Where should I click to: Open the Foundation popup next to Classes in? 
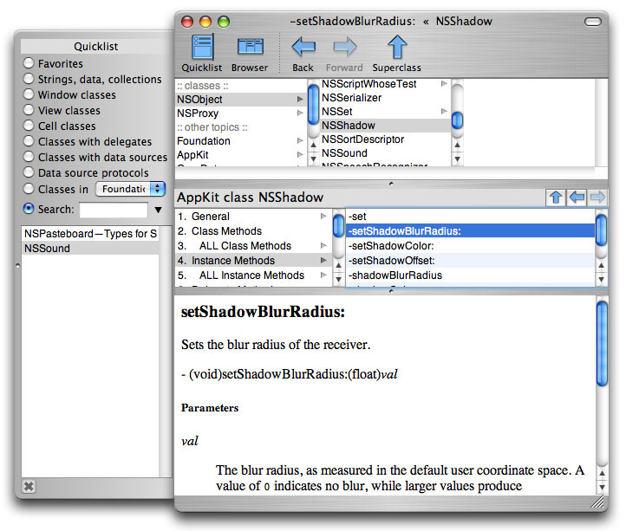point(131,189)
